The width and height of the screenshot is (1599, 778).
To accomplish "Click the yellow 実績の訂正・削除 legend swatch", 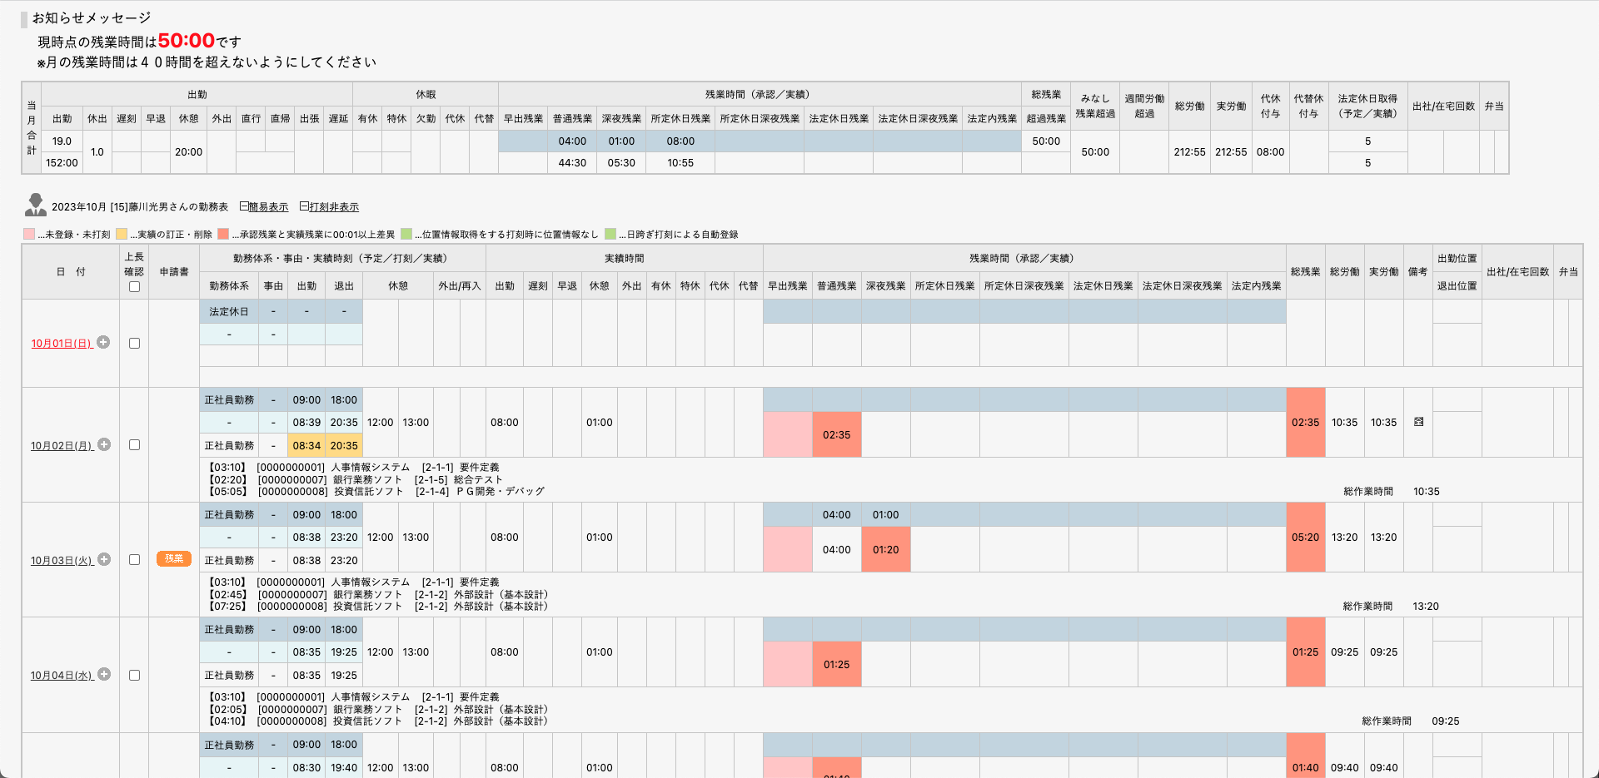I will click(122, 235).
